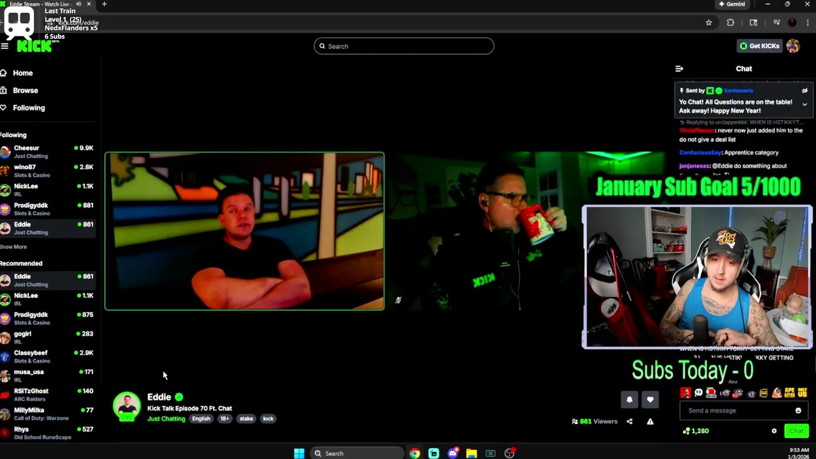Open MillyMilka Warzone channel
Image resolution: width=816 pixels, height=459 pixels.
click(x=48, y=414)
